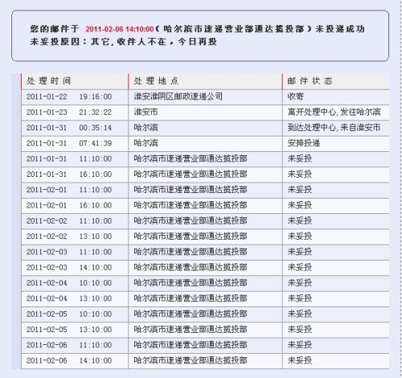The image size is (402, 378).
Task: Select the 淮安市 location cell
Action: (x=146, y=112)
